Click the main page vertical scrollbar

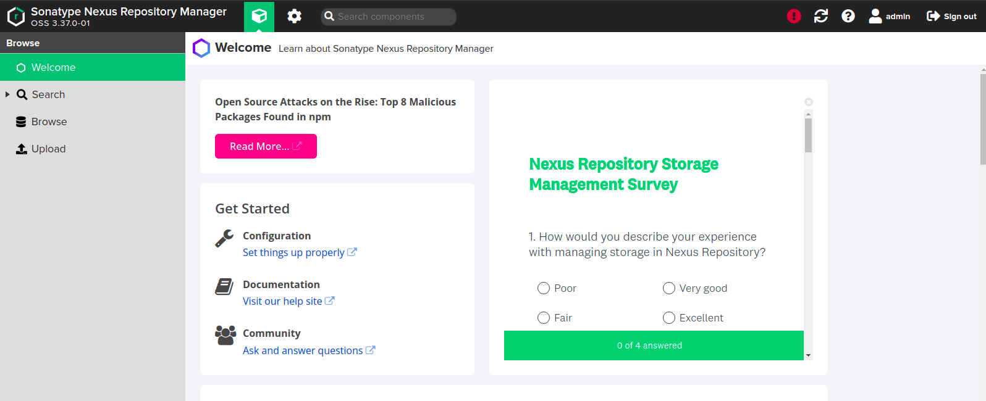tap(983, 120)
